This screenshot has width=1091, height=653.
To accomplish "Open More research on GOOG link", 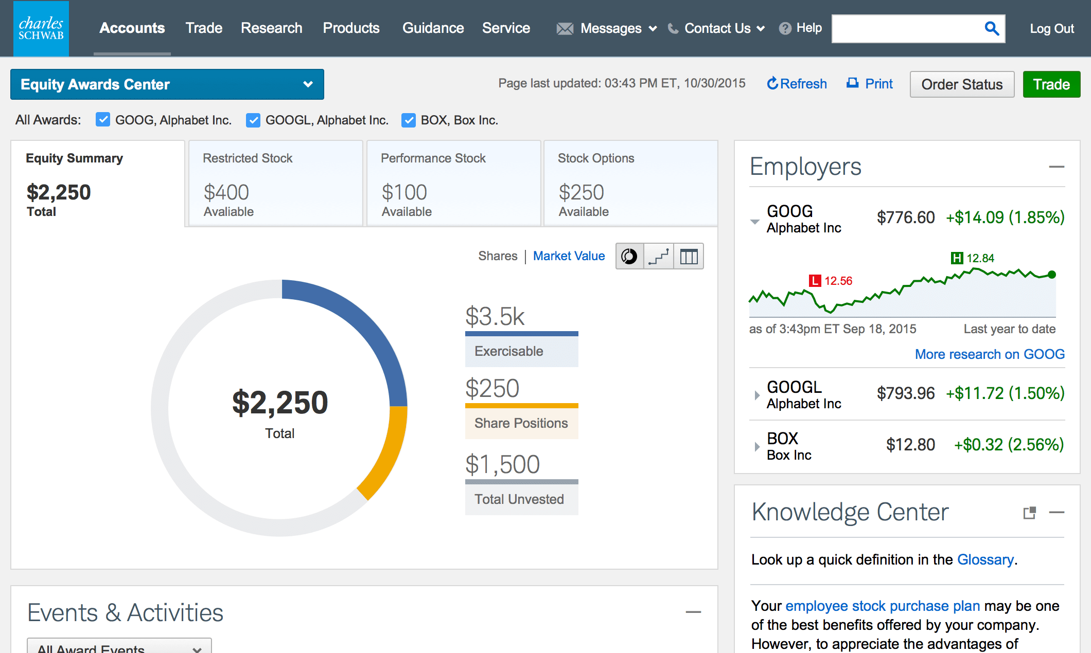I will click(x=990, y=354).
